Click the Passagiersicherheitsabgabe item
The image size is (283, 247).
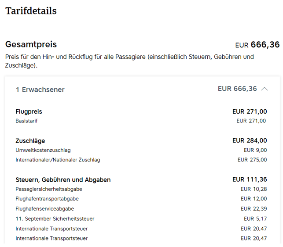pyautogui.click(x=49, y=189)
